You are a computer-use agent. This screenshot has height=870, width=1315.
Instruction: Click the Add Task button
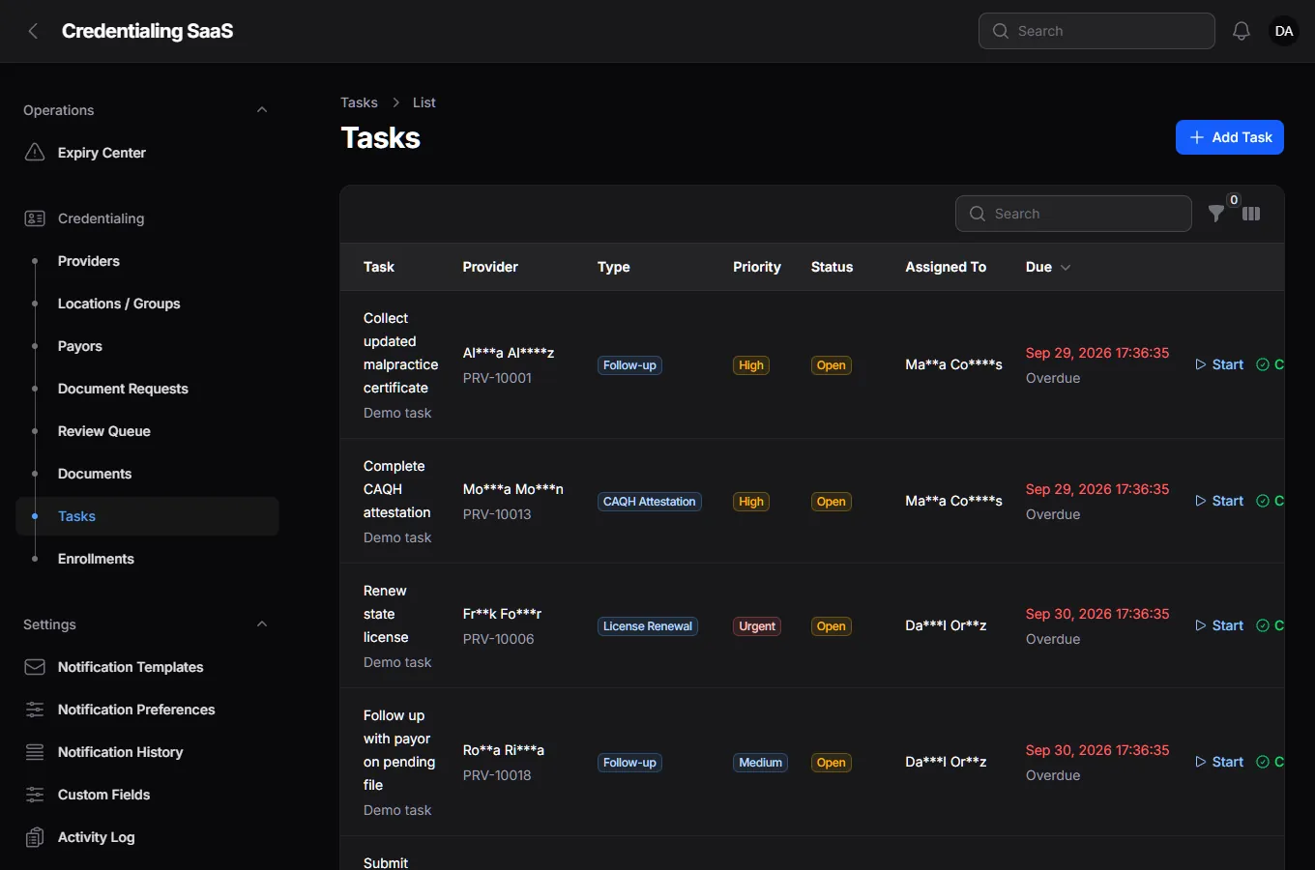tap(1230, 137)
